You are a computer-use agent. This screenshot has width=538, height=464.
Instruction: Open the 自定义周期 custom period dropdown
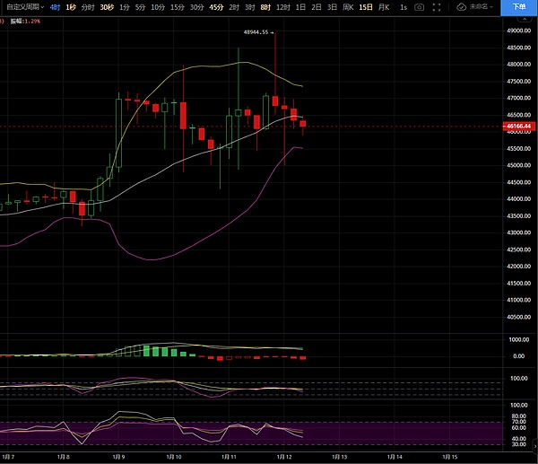pos(25,6)
